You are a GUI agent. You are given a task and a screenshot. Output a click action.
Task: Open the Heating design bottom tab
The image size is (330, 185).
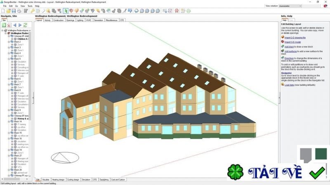click(x=58, y=180)
